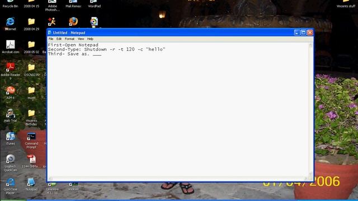Screen dimensions: 358x201
Task: Open the View menu in Notepad
Action: (x=81, y=39)
